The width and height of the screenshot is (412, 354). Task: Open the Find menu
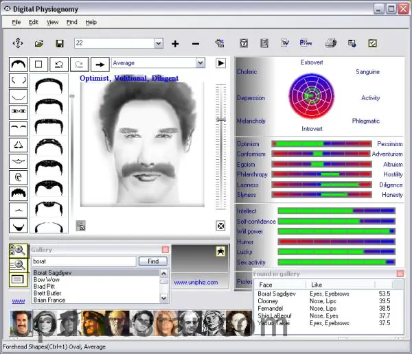point(72,22)
